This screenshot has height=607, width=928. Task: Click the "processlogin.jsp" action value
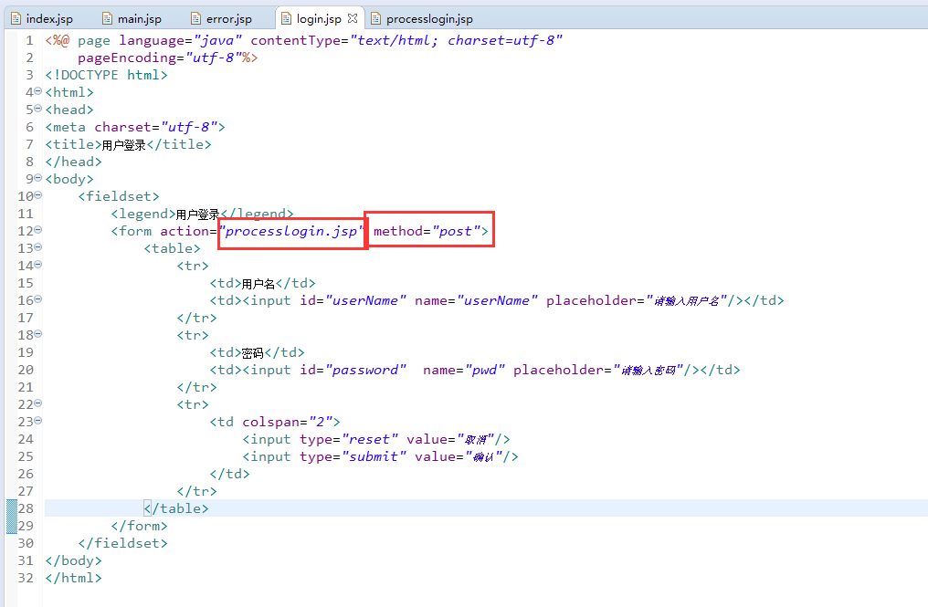(291, 231)
